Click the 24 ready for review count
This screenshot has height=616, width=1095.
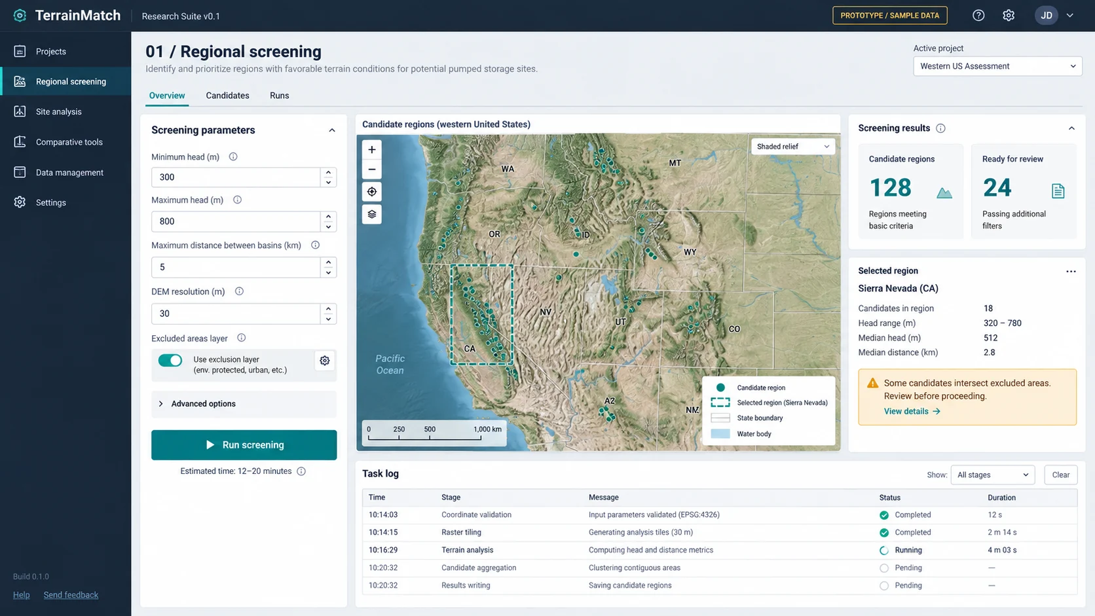click(x=997, y=188)
